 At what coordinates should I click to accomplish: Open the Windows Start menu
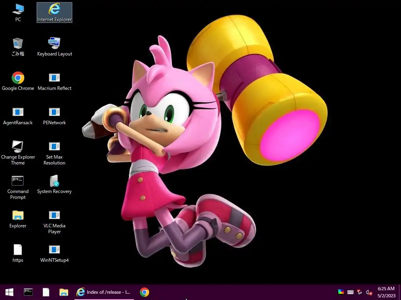(x=9, y=292)
